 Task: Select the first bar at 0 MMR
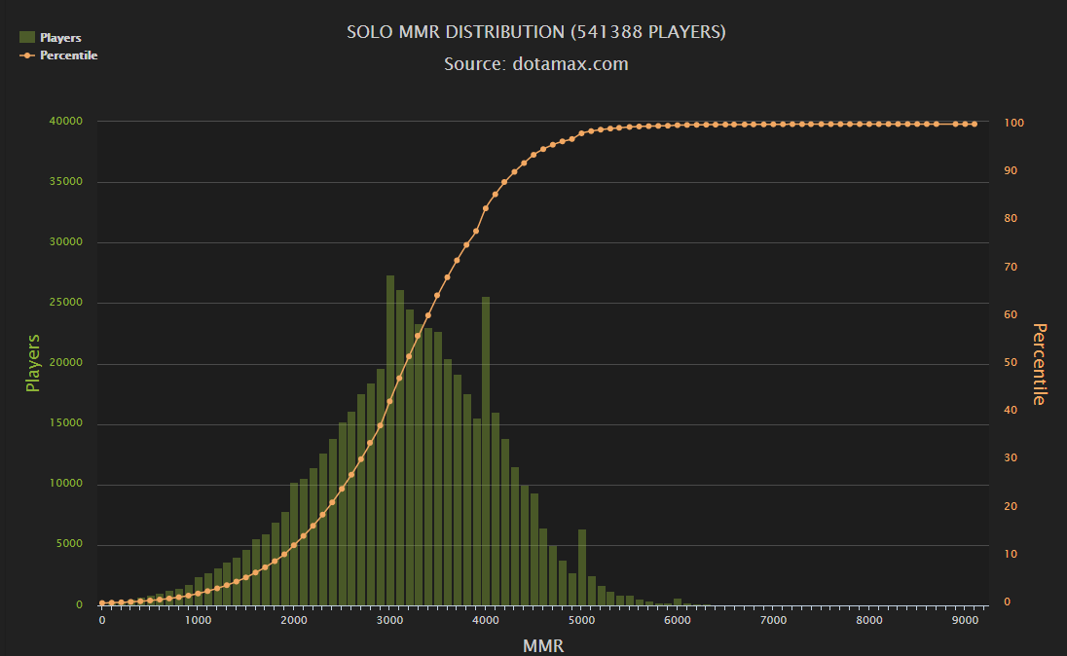click(103, 601)
